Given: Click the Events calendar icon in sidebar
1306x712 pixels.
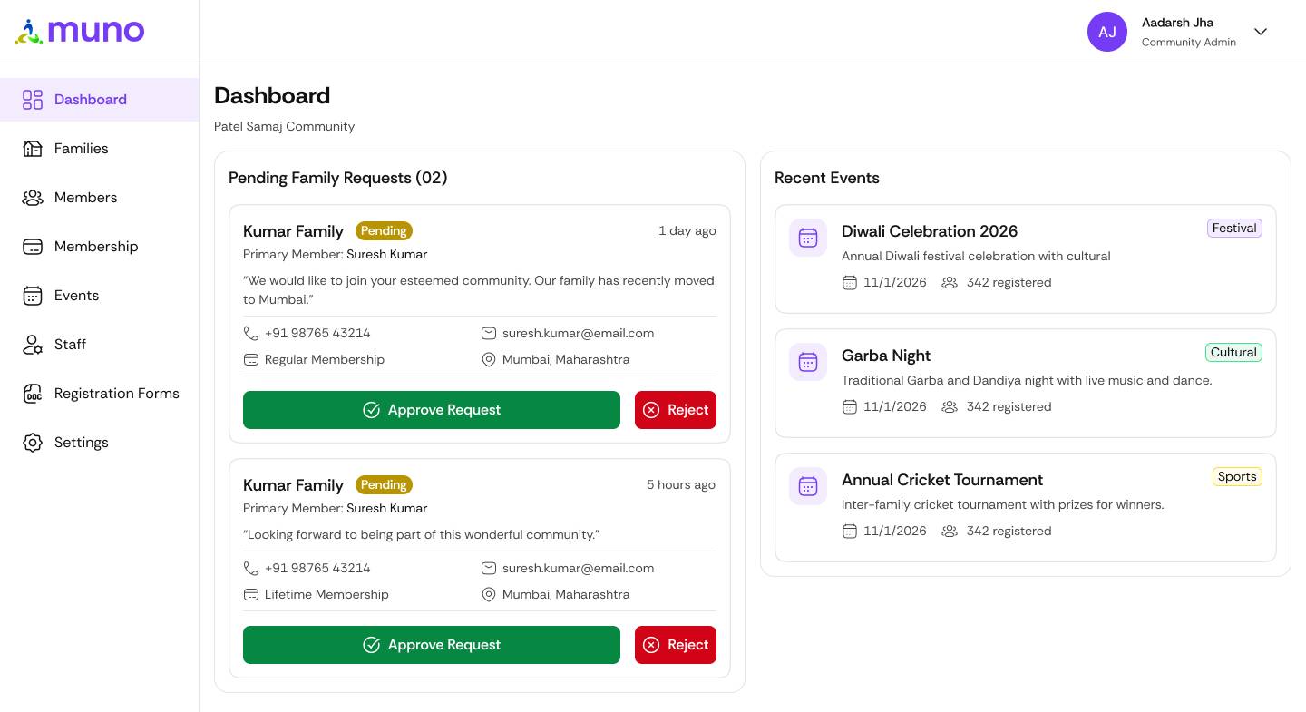Looking at the screenshot, I should tap(33, 296).
